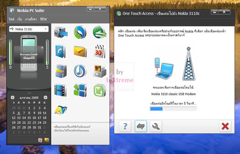
Task: Click the Nokia 3110 classic USB Modem text
Action: click(x=173, y=94)
